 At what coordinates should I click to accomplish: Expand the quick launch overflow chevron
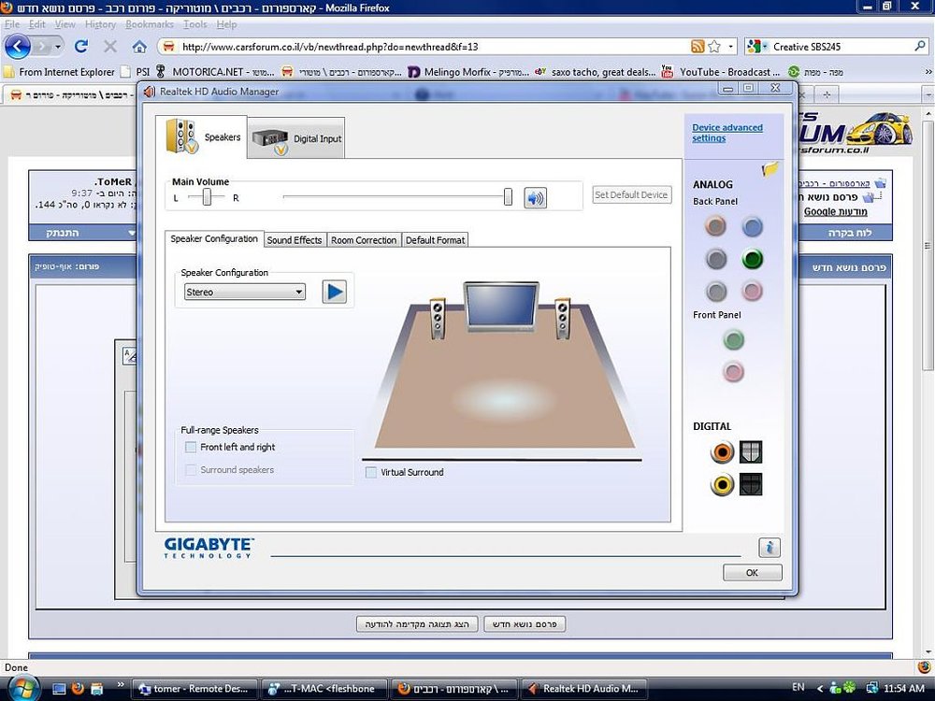120,684
